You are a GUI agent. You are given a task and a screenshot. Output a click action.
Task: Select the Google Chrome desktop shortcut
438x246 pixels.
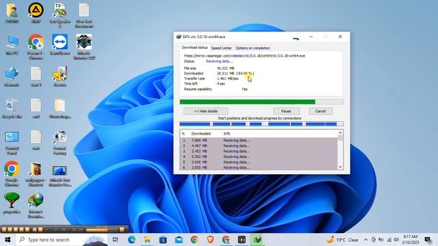[12, 174]
